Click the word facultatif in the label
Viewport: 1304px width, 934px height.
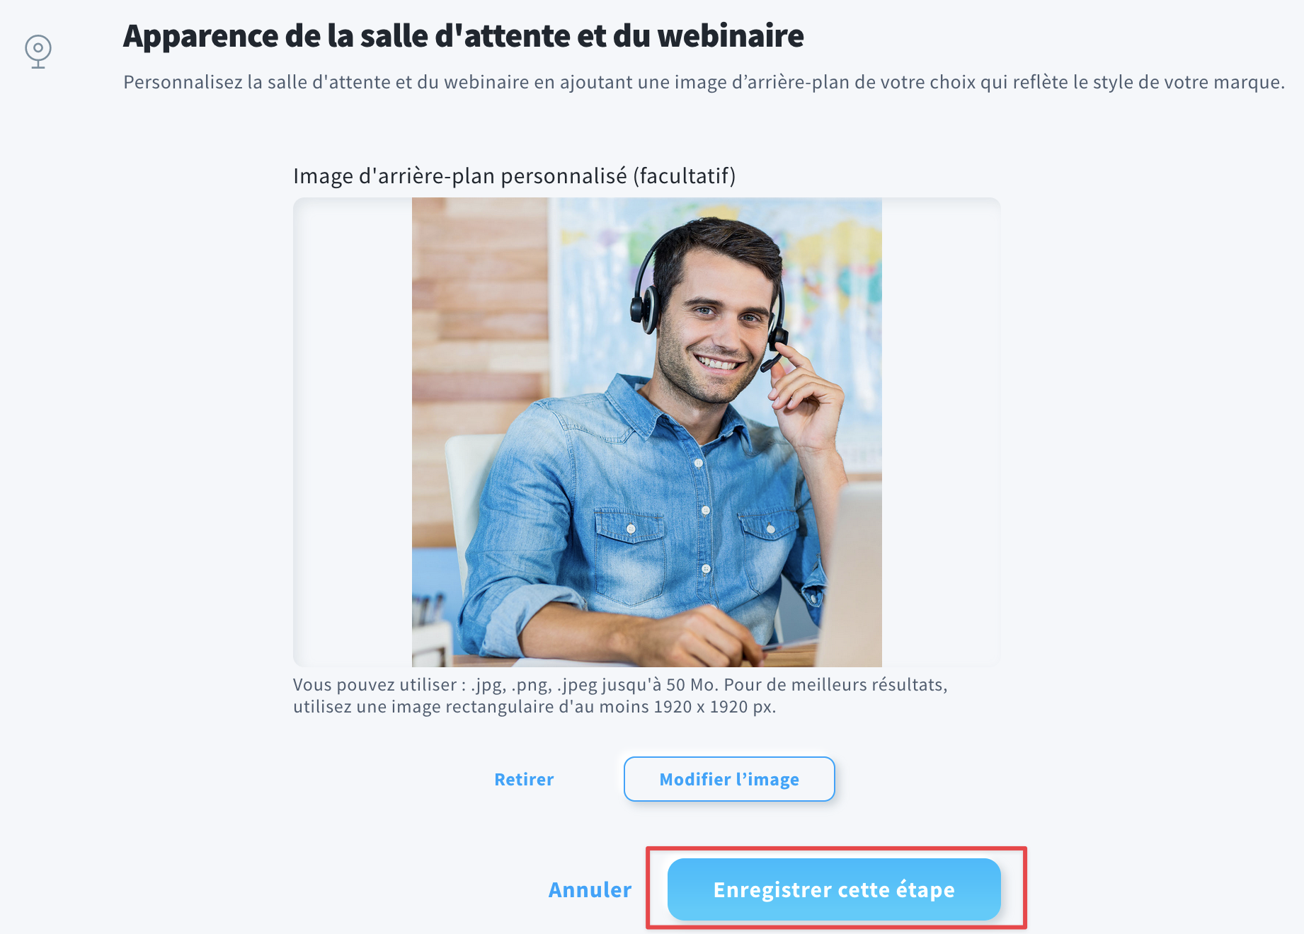(683, 175)
